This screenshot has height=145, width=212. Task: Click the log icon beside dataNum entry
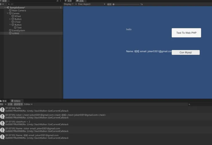point(2,123)
